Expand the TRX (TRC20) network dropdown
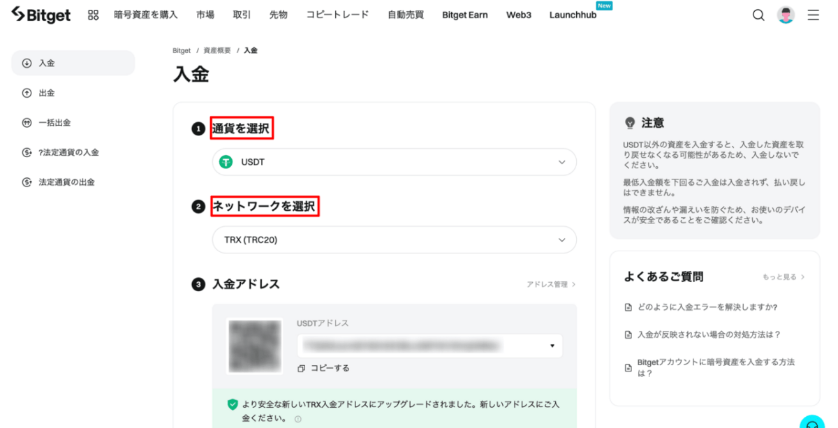Viewport: 838px width, 428px height. [x=395, y=239]
